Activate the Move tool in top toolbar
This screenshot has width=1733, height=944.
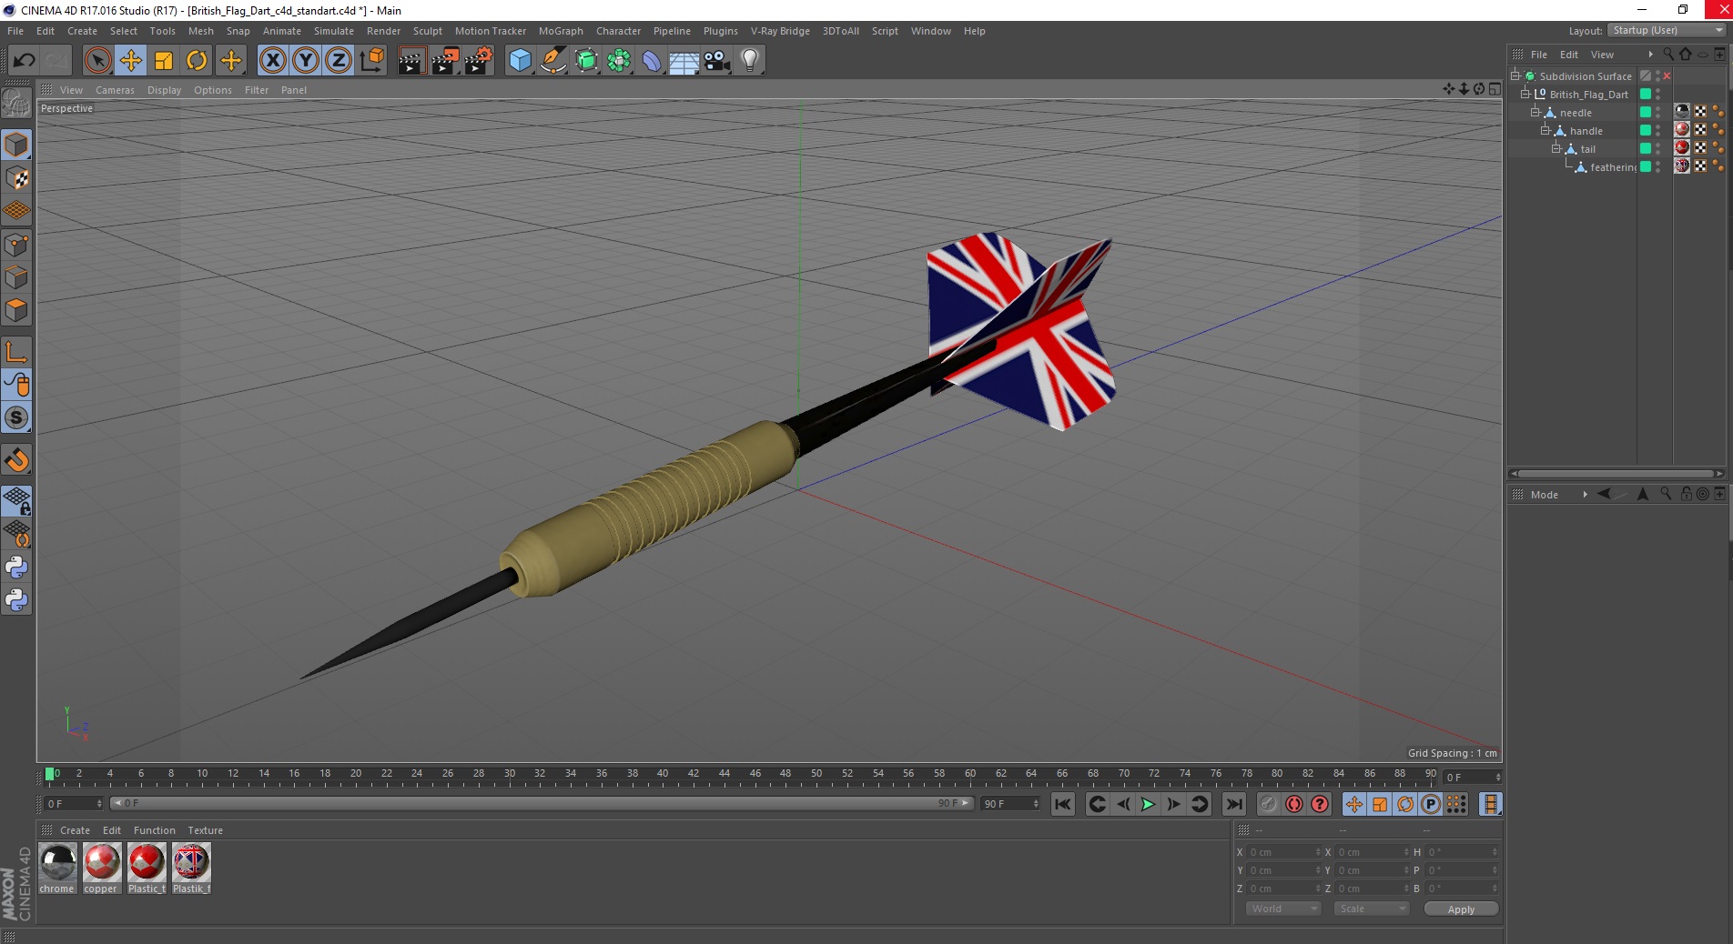pyautogui.click(x=130, y=61)
